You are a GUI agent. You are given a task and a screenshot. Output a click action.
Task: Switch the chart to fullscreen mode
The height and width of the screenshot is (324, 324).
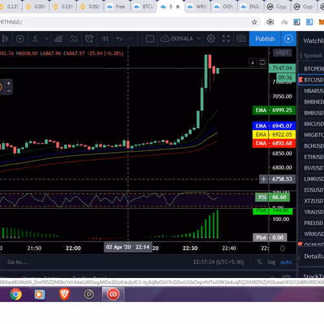[x=226, y=39]
